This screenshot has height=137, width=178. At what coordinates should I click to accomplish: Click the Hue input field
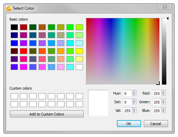pyautogui.click(x=128, y=93)
